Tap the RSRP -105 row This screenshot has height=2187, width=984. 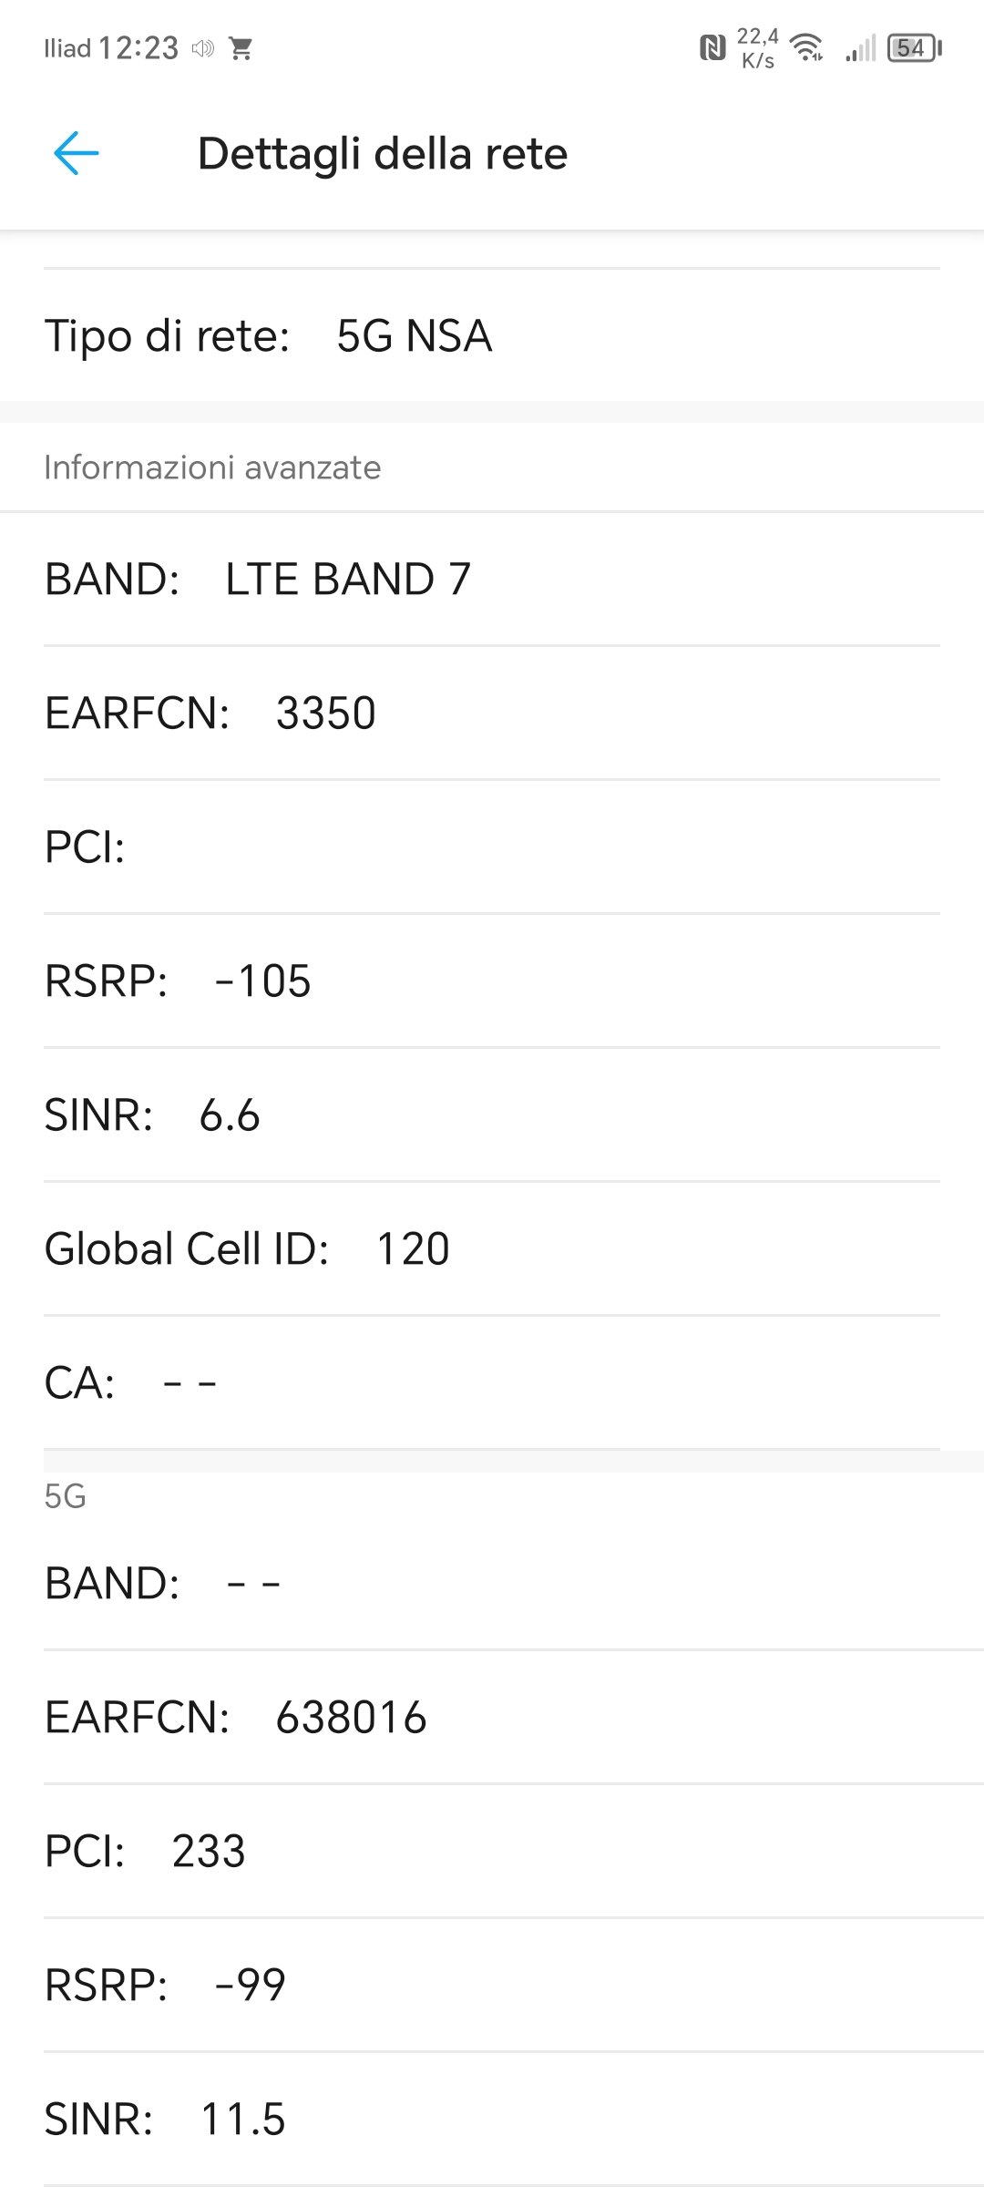point(492,981)
